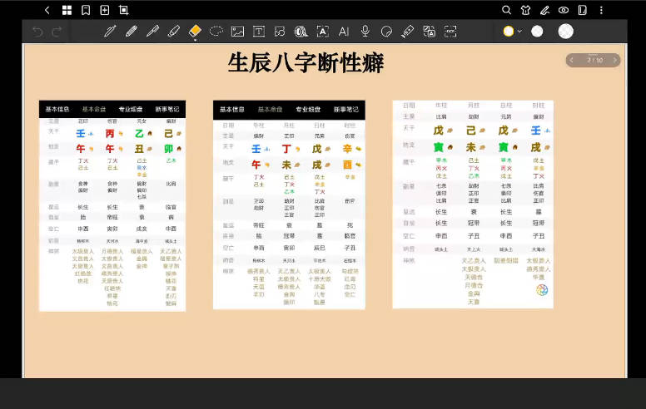Image resolution: width=646 pixels, height=409 pixels.
Task: Click the insert image icon
Action: point(237,32)
